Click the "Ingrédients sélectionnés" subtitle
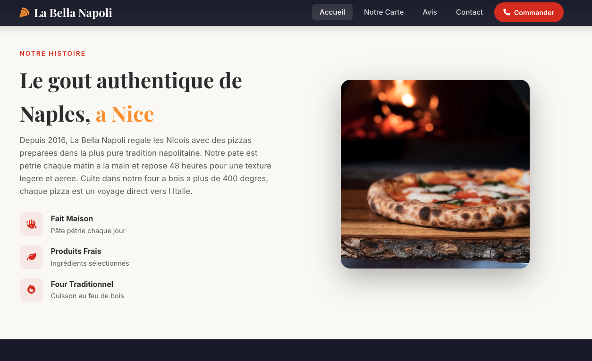The image size is (592, 361). click(90, 263)
